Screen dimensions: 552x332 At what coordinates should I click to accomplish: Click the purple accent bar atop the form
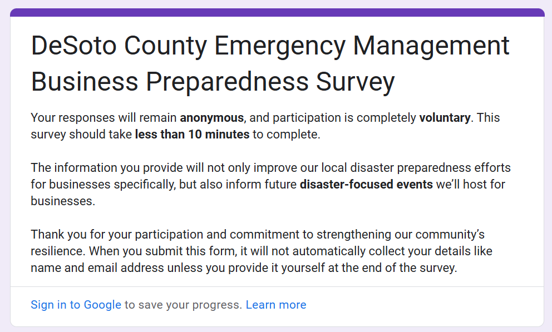[x=277, y=12]
